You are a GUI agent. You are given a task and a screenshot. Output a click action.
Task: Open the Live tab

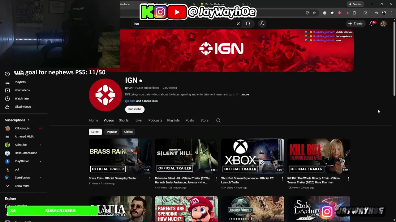pyautogui.click(x=139, y=120)
